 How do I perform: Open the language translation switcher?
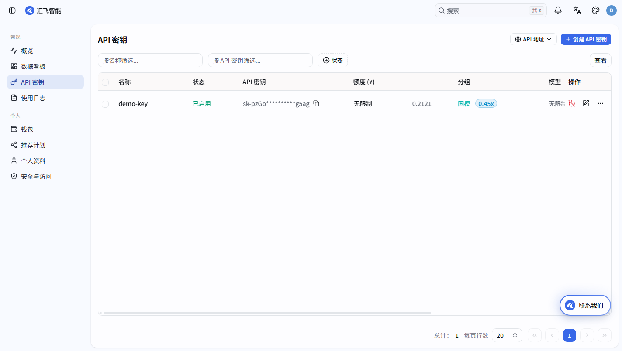click(577, 10)
